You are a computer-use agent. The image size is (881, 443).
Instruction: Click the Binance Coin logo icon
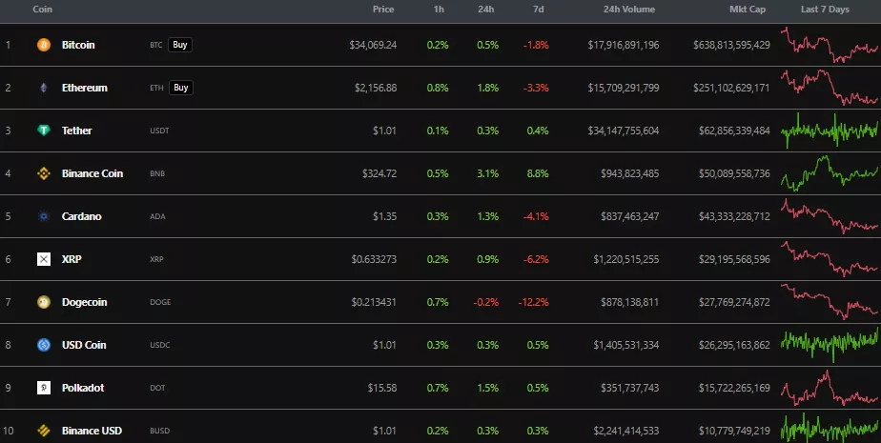click(43, 173)
